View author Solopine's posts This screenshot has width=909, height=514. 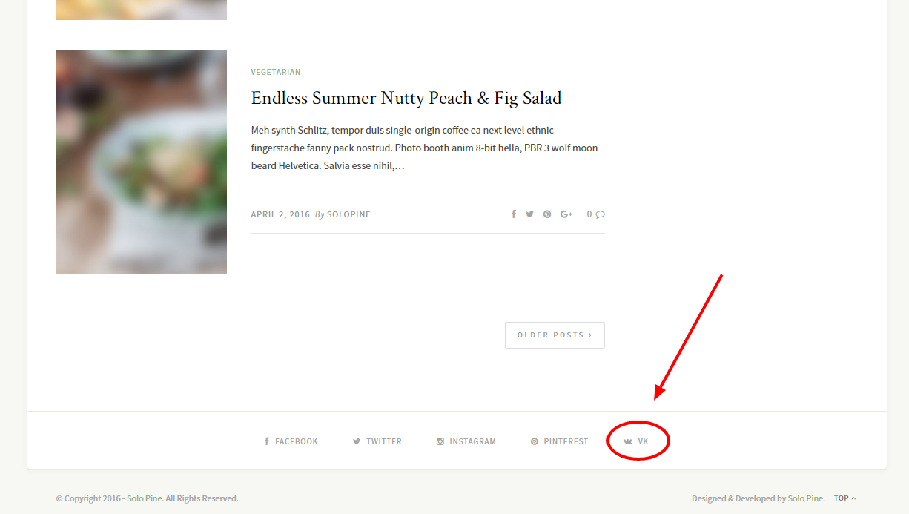click(348, 214)
